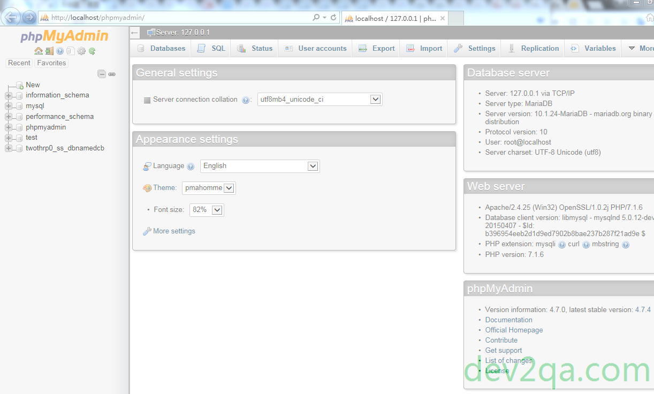Viewport: 654px width, 394px height.
Task: Open the MariaDB documentation icon
Action: pyautogui.click(x=71, y=51)
